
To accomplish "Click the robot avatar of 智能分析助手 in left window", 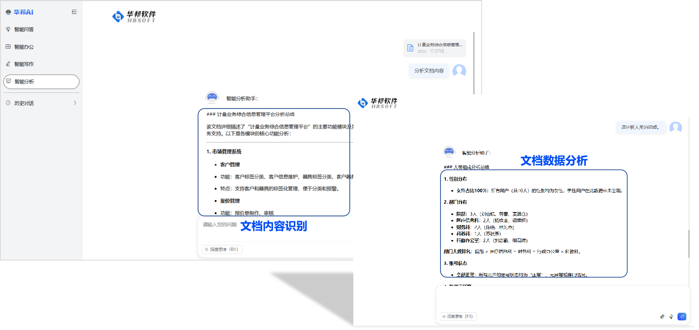I will [212, 97].
